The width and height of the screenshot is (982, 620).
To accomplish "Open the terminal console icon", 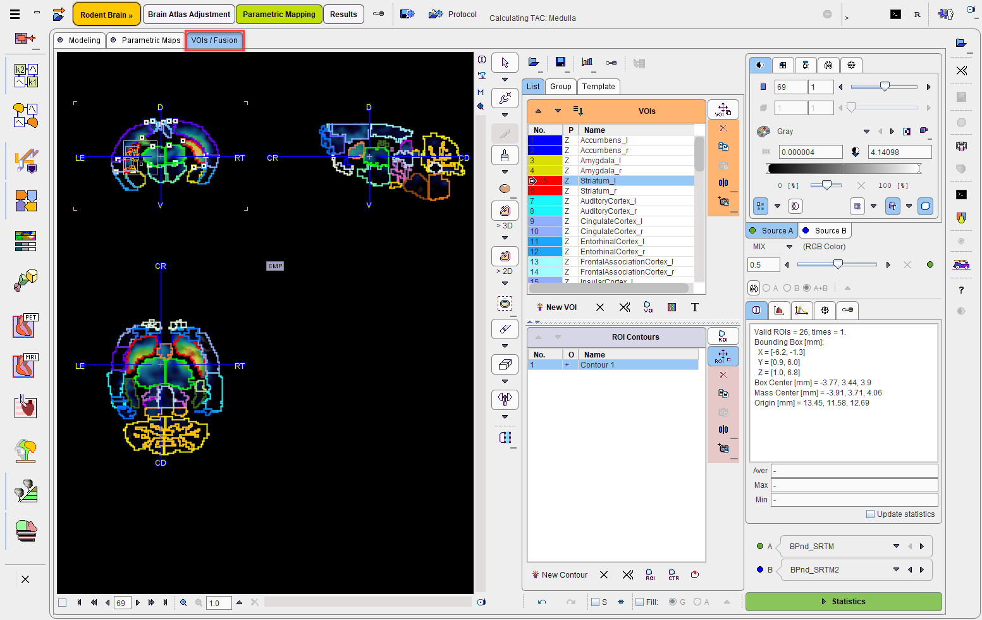I will coord(895,14).
